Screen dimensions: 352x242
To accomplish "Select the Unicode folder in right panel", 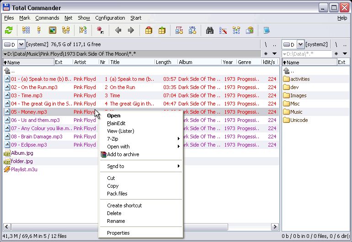I will click(299, 120).
